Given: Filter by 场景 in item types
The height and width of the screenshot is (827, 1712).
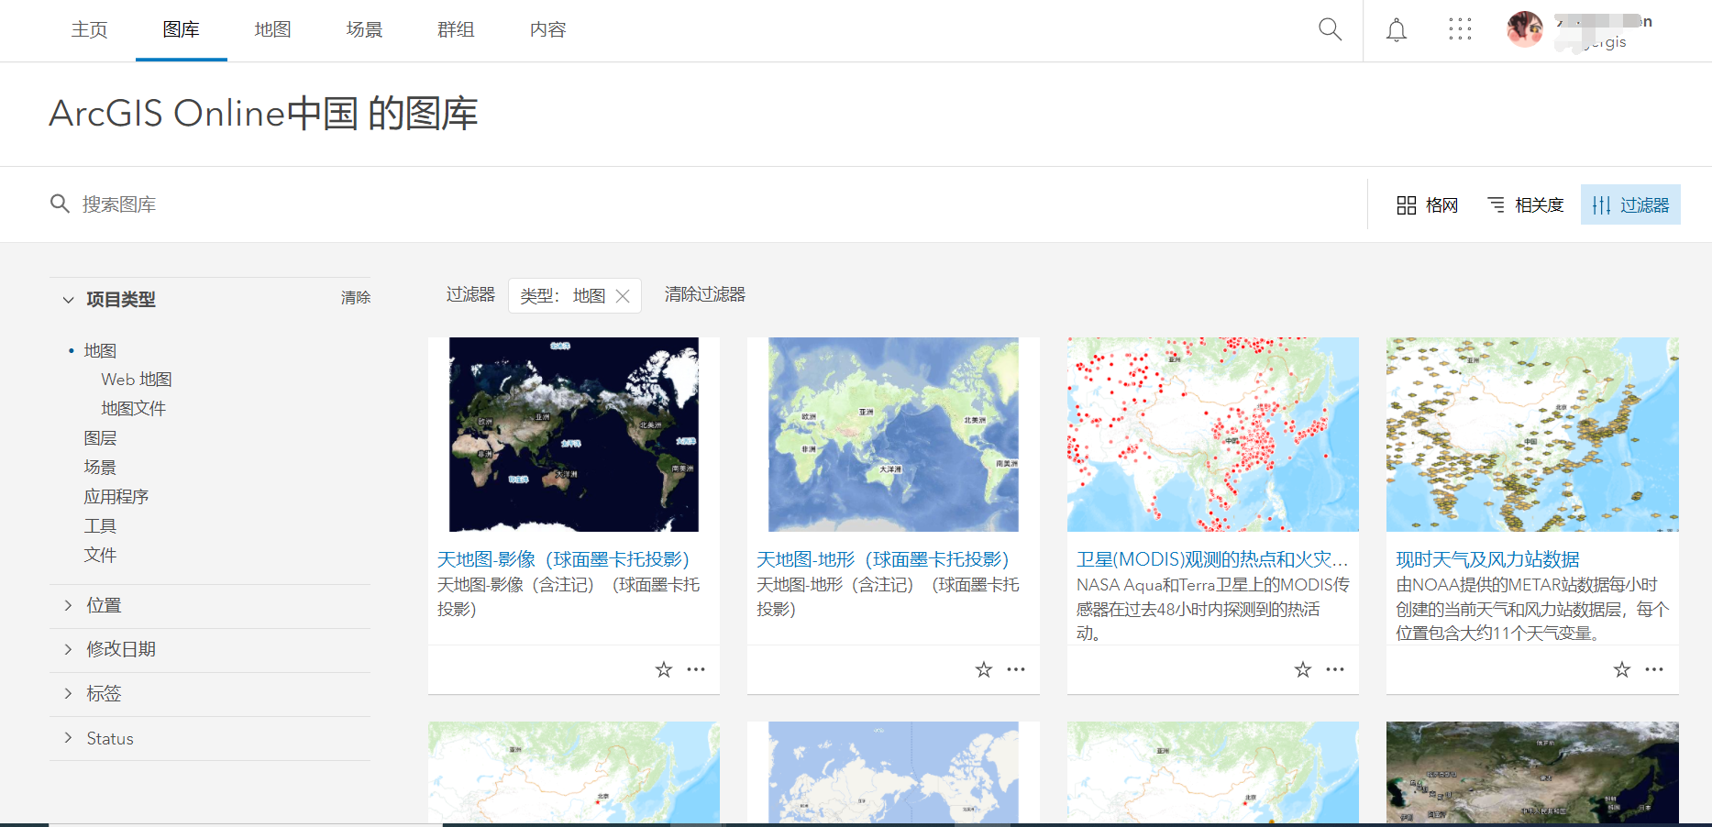Looking at the screenshot, I should tap(100, 468).
